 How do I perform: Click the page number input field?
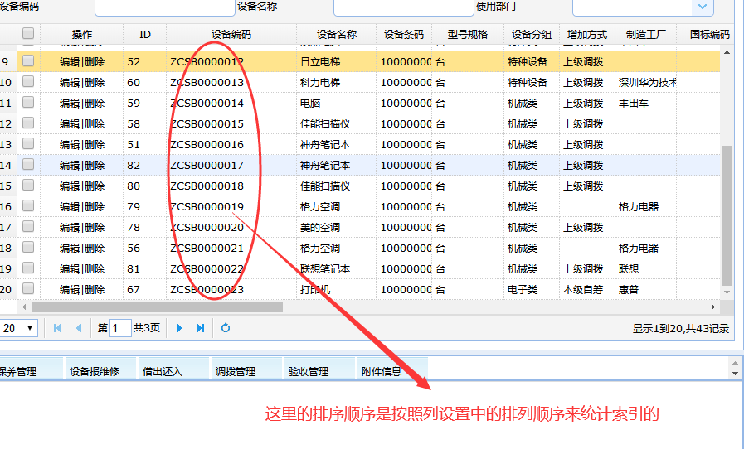pos(120,328)
